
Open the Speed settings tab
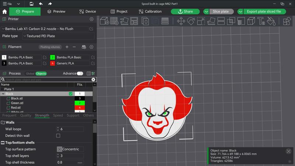pyautogui.click(x=58, y=115)
